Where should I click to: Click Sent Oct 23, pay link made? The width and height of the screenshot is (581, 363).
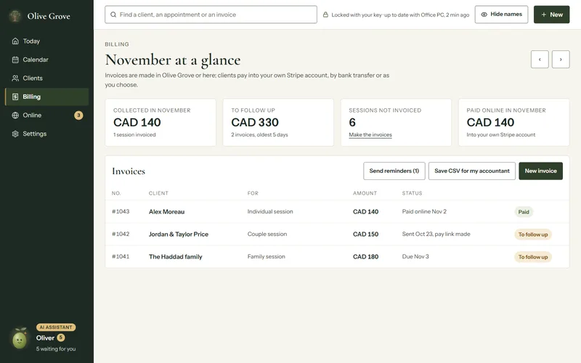436,234
